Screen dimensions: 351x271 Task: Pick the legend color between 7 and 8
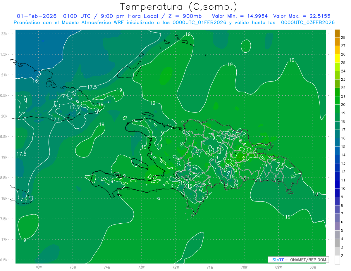(x=337, y=210)
